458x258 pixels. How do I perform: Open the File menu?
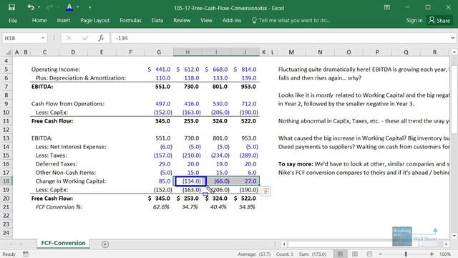13,21
